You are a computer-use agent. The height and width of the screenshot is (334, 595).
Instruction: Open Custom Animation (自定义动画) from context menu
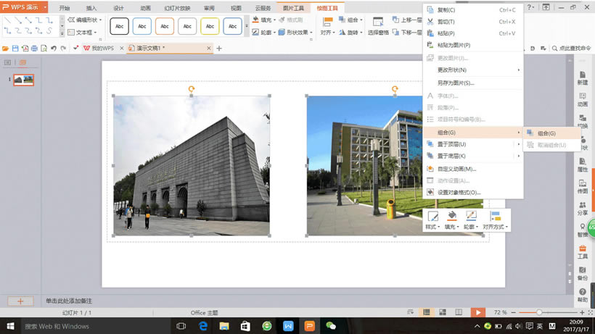pyautogui.click(x=473, y=169)
